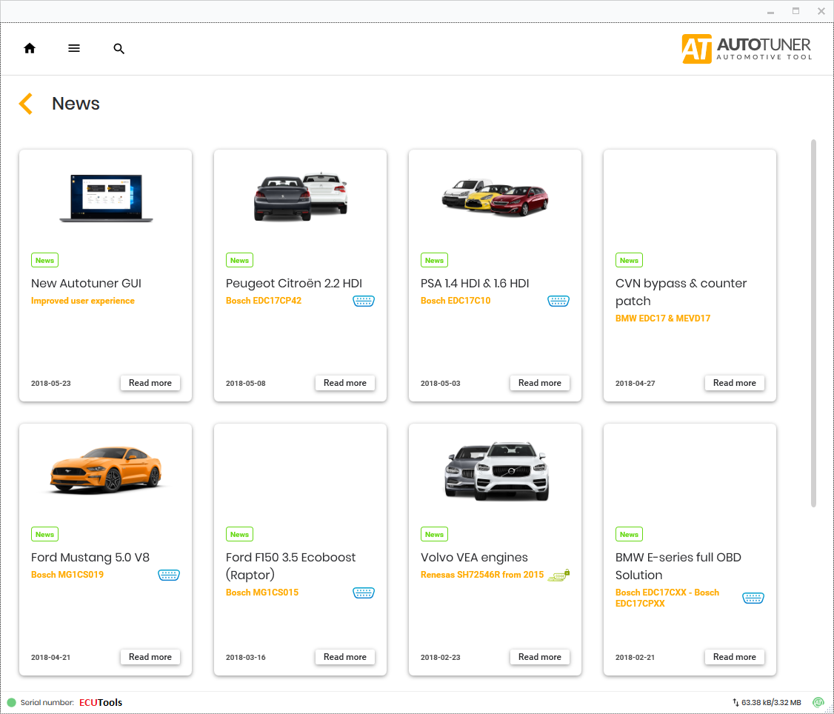Viewport: 834px width, 714px height.
Task: Click OBD connector icon on Peugeot Citroën card
Action: pos(363,301)
